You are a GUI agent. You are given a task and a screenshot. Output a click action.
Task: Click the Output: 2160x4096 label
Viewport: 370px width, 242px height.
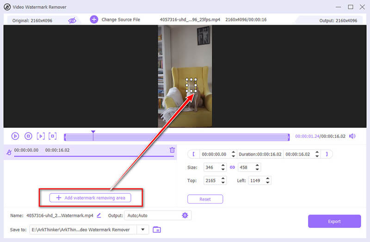point(338,20)
